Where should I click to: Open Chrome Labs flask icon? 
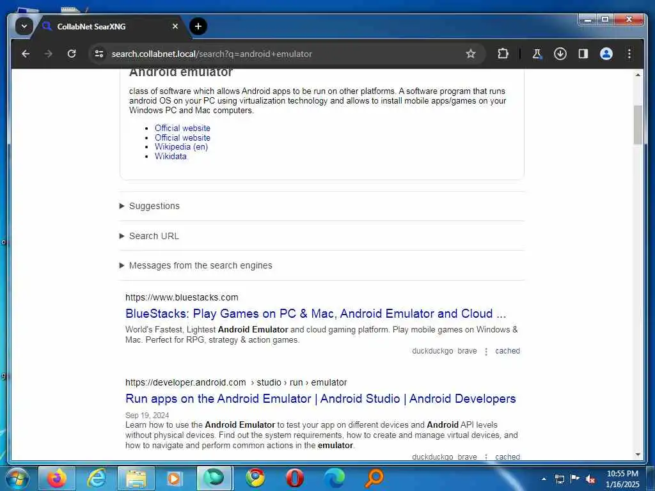537,54
